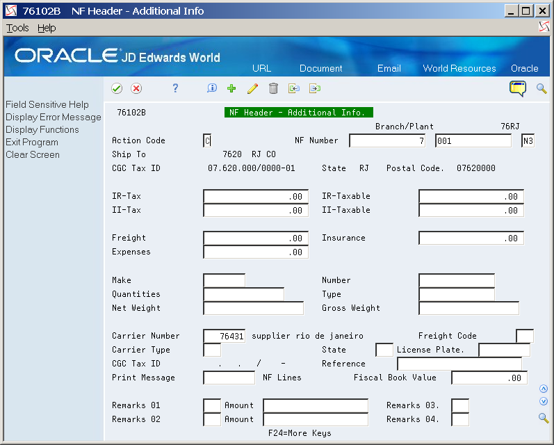Focus the Action Code field
The width and height of the screenshot is (554, 445).
[207, 141]
